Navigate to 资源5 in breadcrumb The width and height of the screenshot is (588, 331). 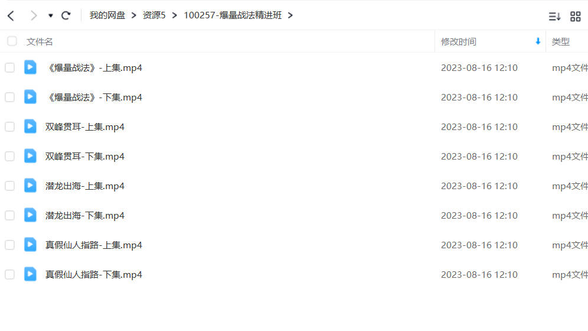pos(153,15)
